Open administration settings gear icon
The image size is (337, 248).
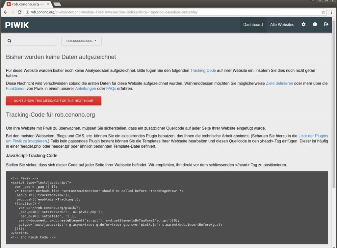pyautogui.click(x=303, y=24)
